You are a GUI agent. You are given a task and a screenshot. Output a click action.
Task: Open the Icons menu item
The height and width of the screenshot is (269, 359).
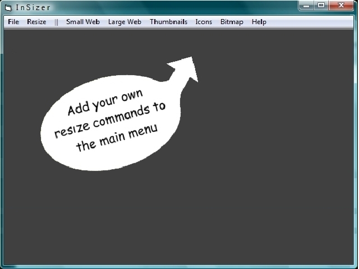click(204, 22)
